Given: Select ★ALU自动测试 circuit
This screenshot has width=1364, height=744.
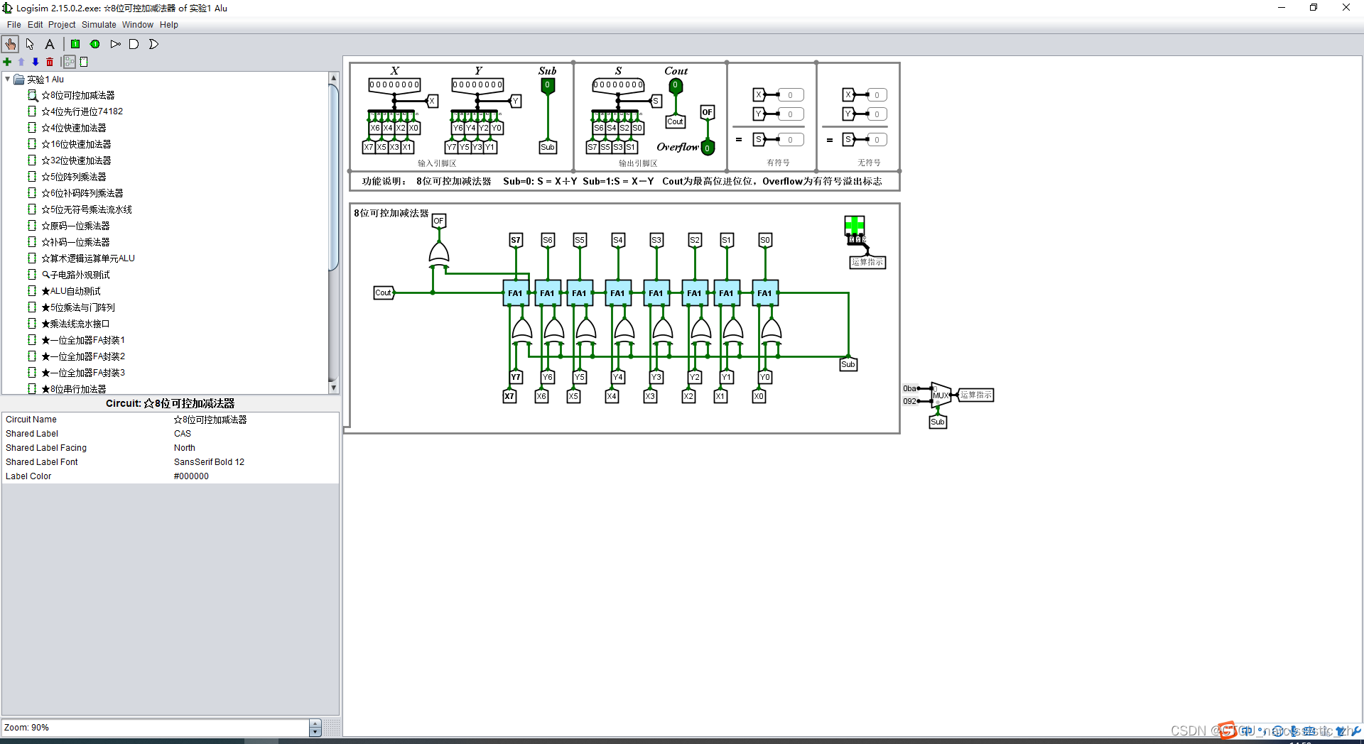Looking at the screenshot, I should 71,291.
